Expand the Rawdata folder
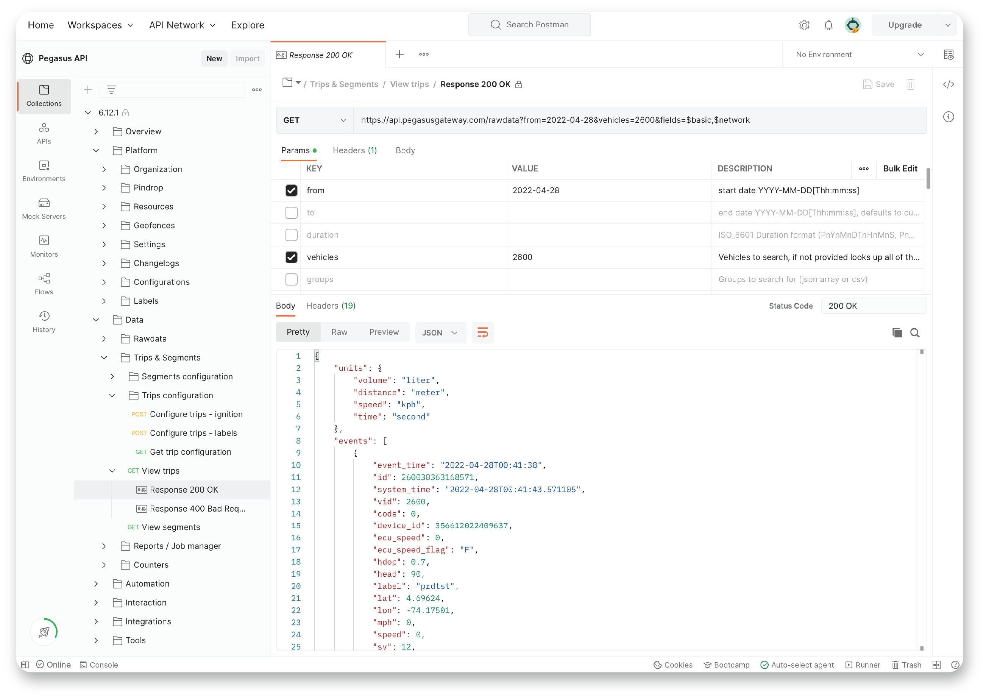Screen dimensions: 986x699 coord(104,339)
